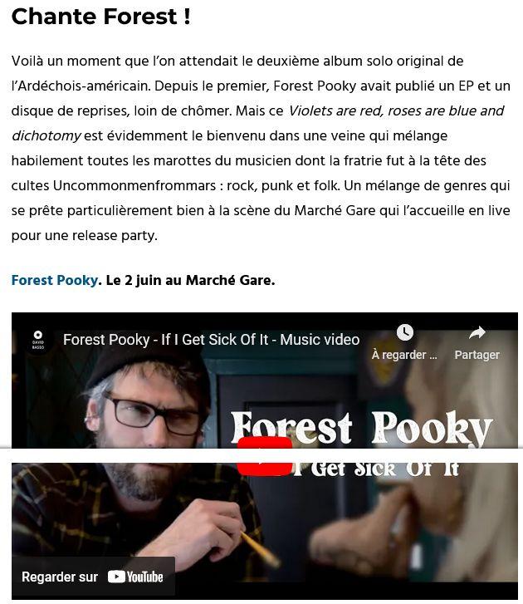Click the YouTube logo in the video
The width and height of the screenshot is (523, 604).
coord(135,577)
